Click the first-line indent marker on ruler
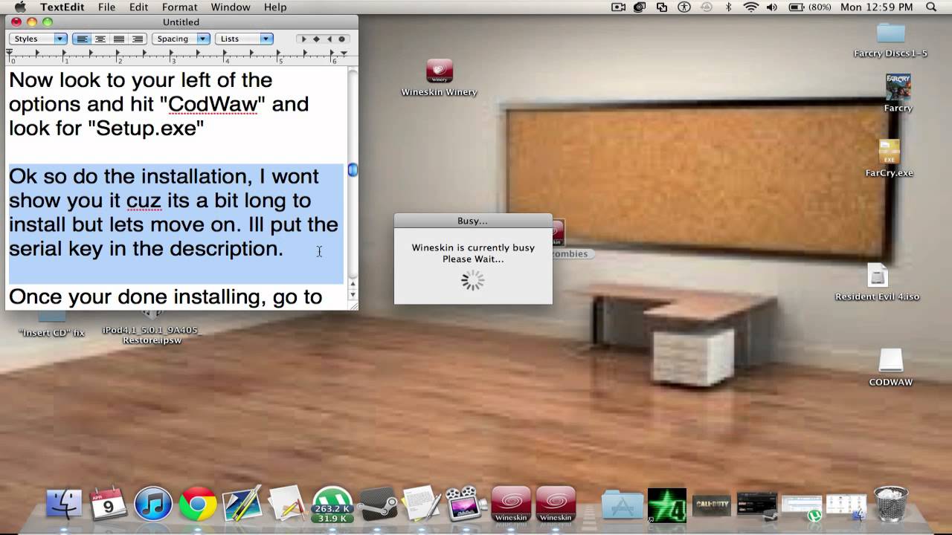 [x=10, y=51]
